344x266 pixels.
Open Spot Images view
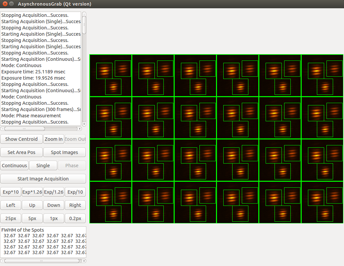point(64,152)
